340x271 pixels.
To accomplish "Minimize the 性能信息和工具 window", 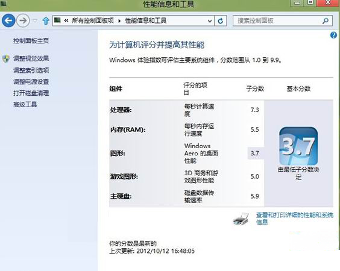I will (x=297, y=3).
